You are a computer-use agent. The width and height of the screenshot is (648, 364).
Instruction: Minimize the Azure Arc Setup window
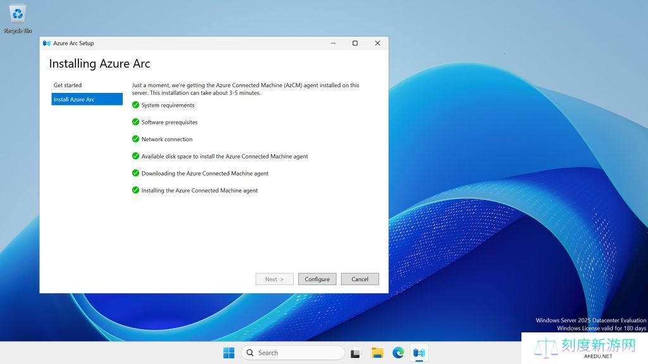click(333, 44)
